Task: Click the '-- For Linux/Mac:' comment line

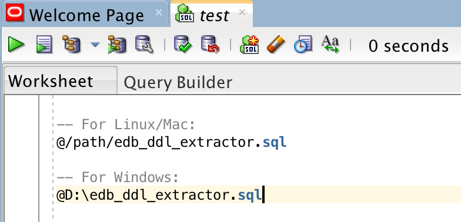Action: pyautogui.click(x=126, y=125)
